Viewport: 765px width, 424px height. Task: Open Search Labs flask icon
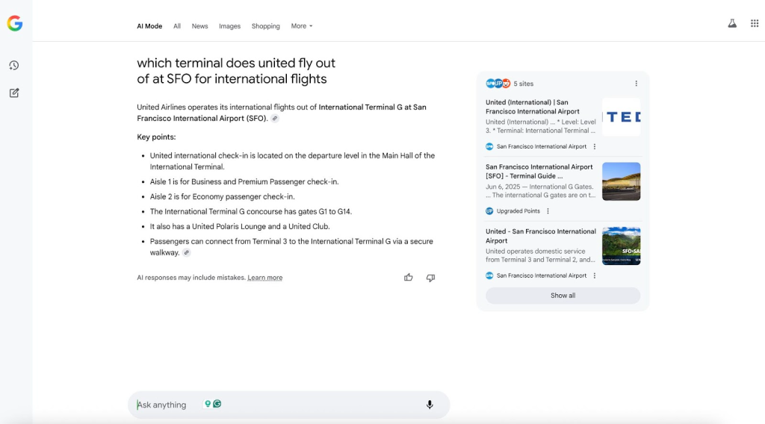click(732, 24)
